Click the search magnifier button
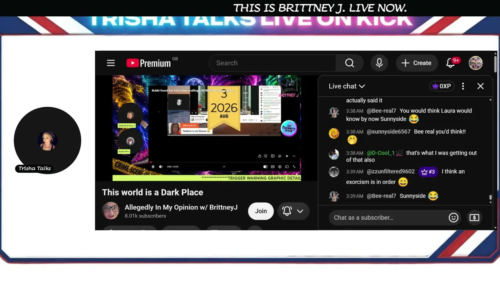Screen dimensions: 500x281 coord(350,63)
